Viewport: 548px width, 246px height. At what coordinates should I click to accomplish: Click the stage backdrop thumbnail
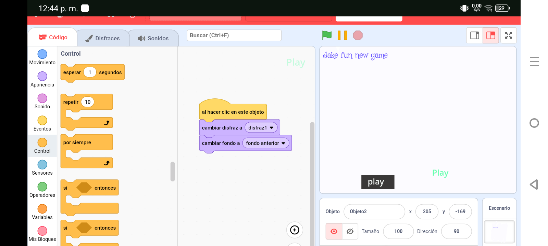(x=499, y=232)
